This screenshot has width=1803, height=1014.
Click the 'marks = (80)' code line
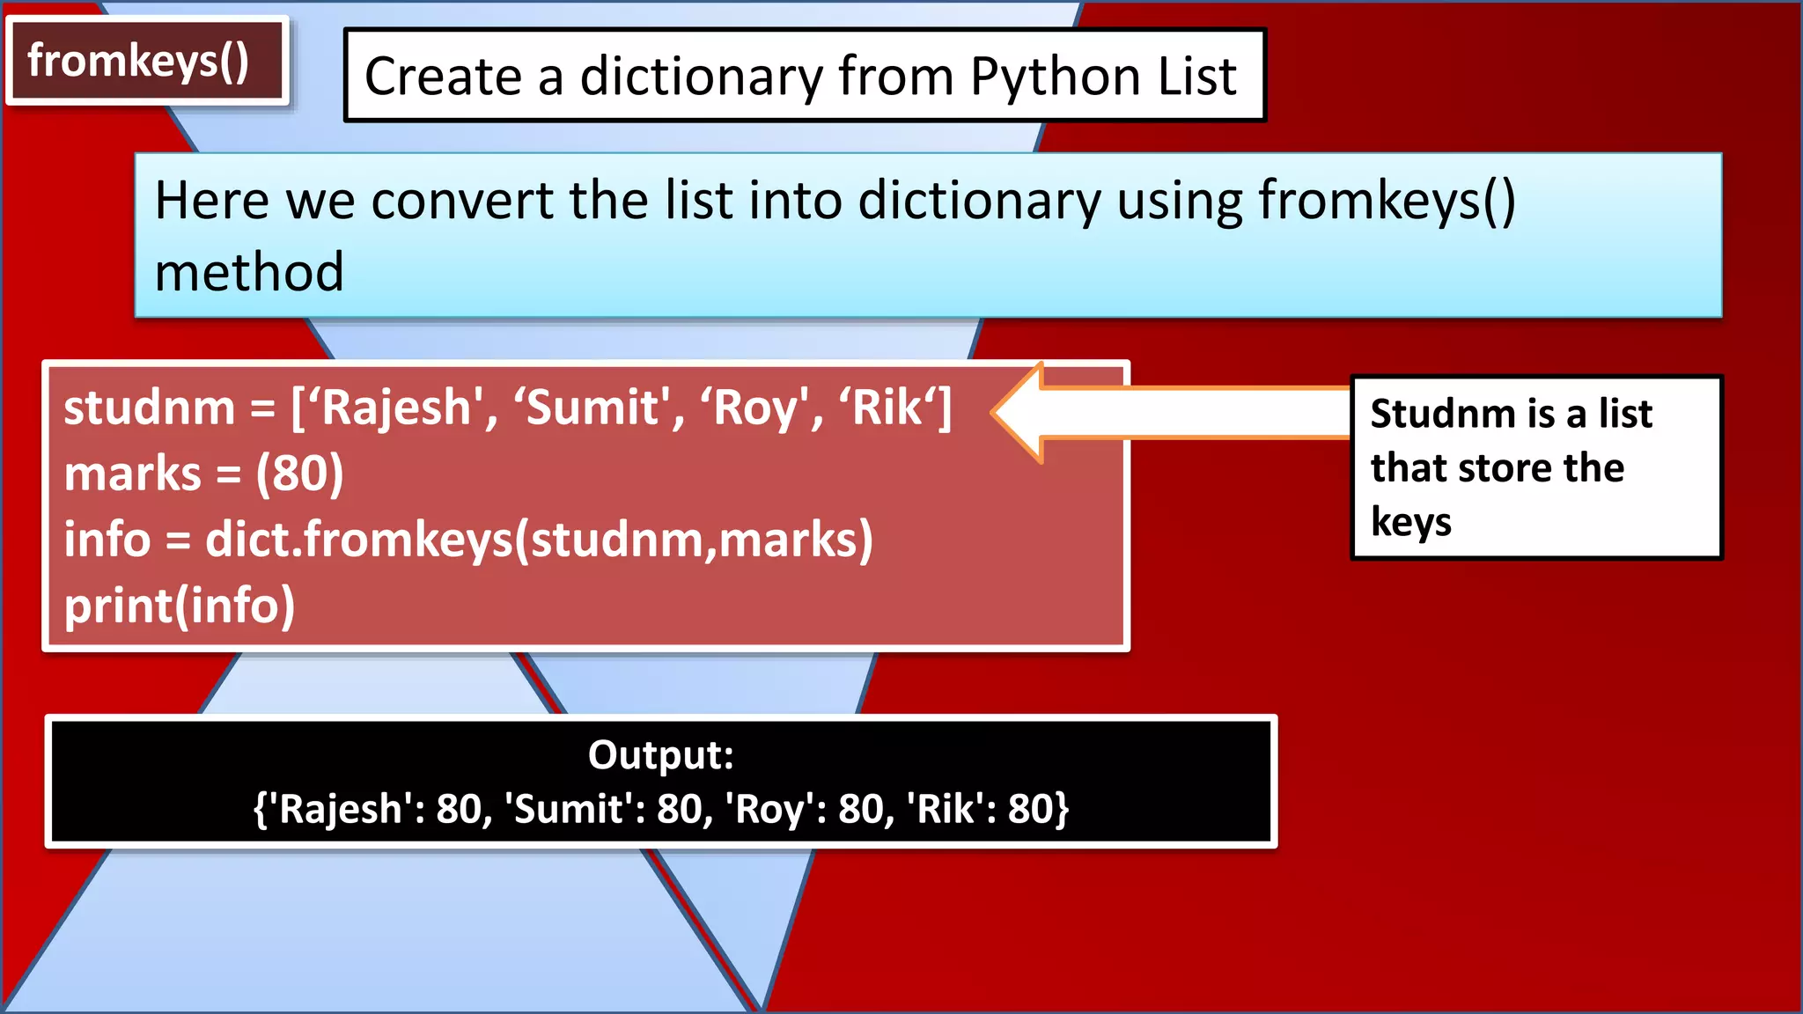(x=203, y=474)
